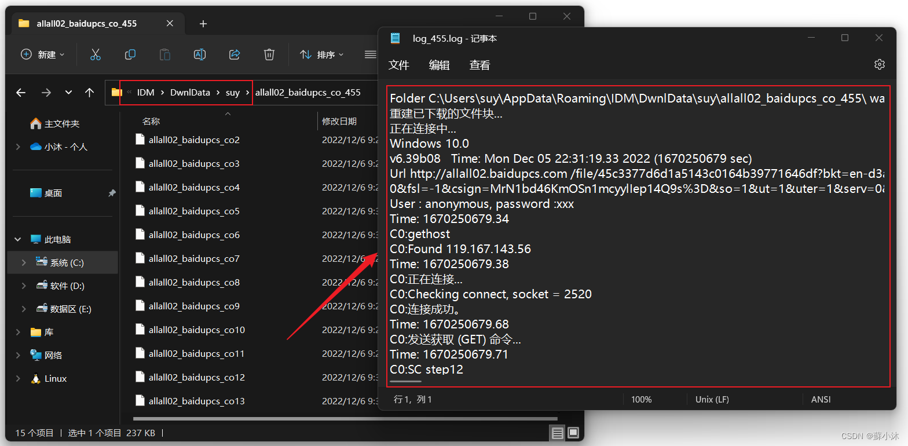Screen dimensions: 908x446
Task: Select file allall02_baidupcs_co12
Action: pos(197,377)
